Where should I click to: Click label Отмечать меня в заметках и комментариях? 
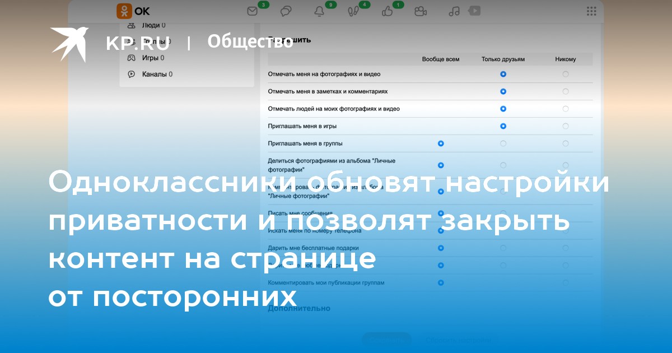pos(328,91)
